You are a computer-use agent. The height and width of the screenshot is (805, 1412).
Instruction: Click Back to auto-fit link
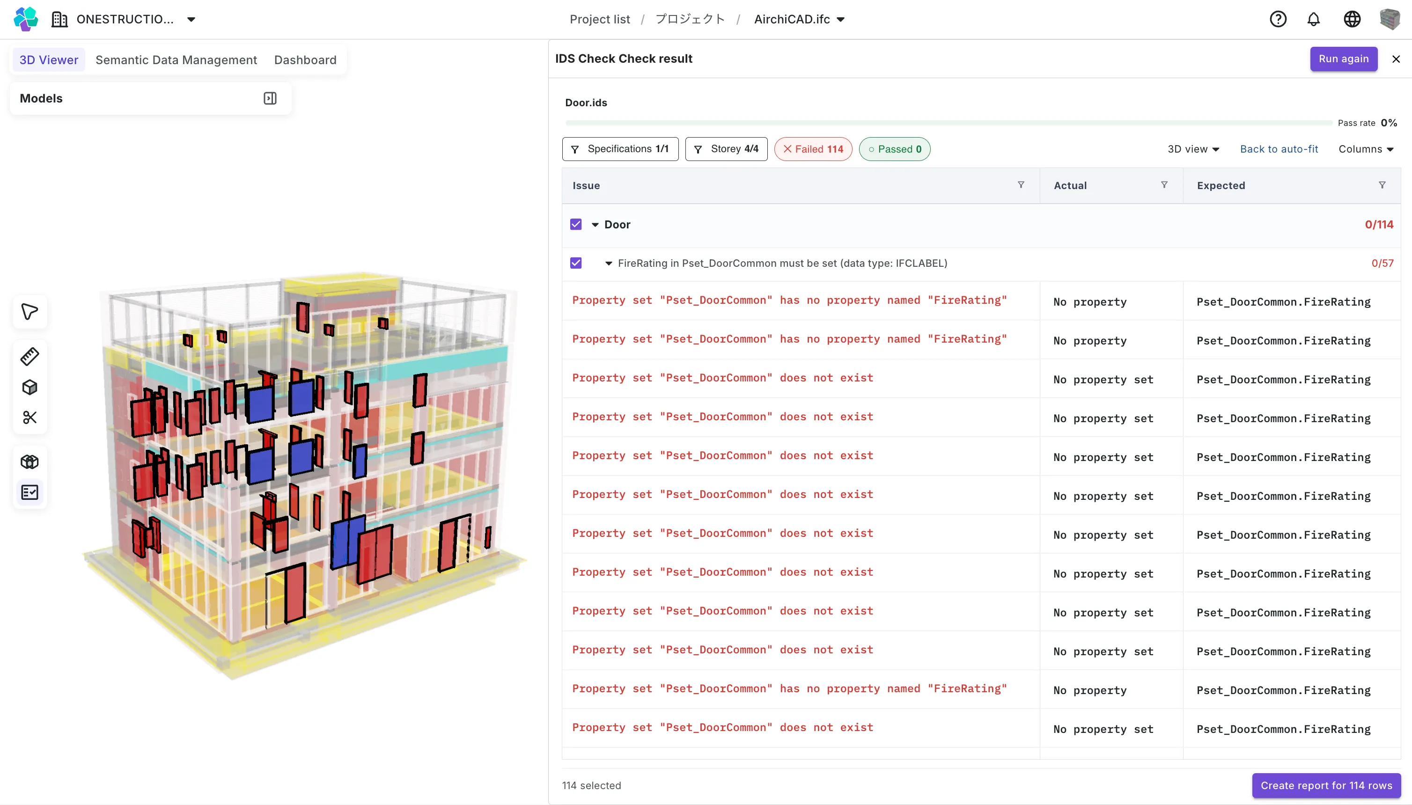click(x=1279, y=149)
